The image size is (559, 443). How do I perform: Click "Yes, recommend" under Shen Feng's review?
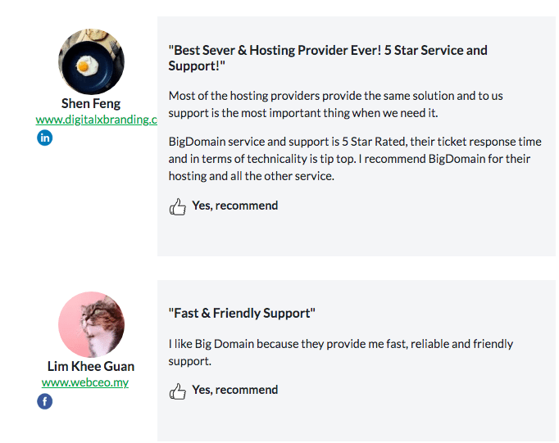pos(235,206)
